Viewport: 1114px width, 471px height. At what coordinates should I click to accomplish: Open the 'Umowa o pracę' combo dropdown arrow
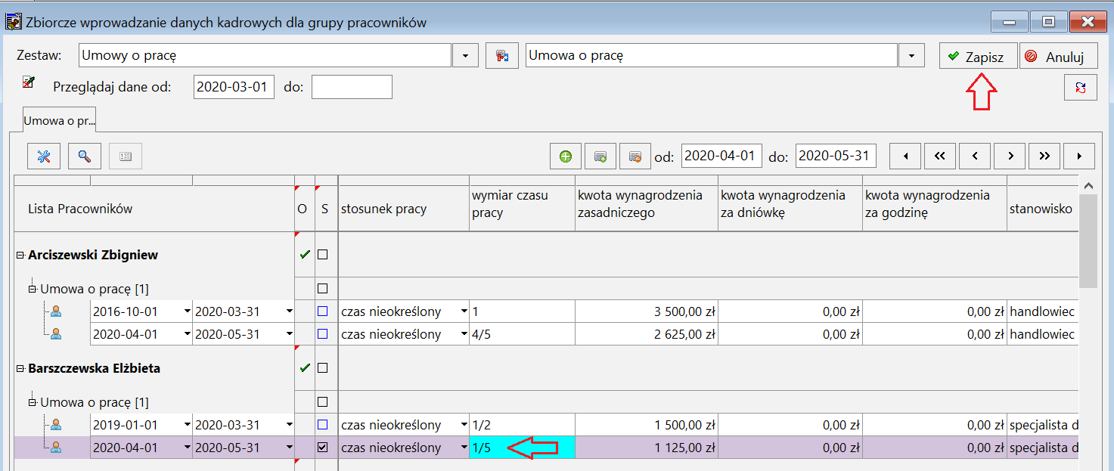pos(911,56)
